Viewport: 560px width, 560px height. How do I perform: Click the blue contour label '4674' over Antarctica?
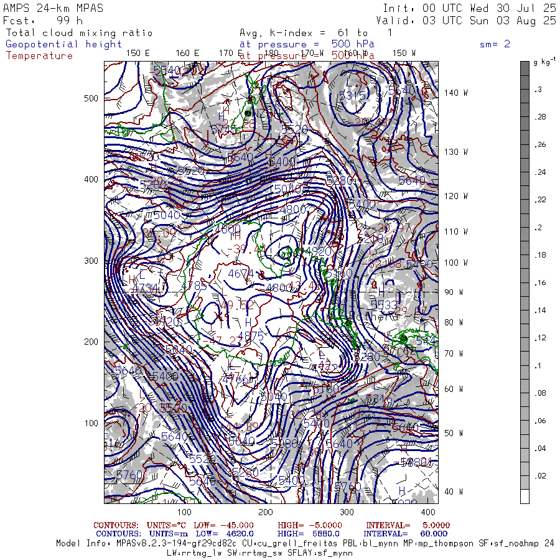[x=241, y=274]
